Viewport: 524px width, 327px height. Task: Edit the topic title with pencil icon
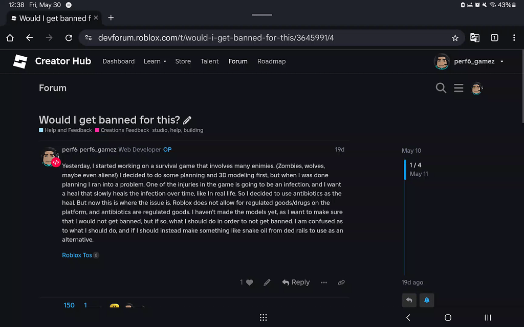[x=187, y=120]
